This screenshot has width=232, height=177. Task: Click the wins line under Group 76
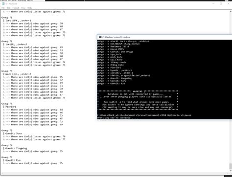(33, 151)
